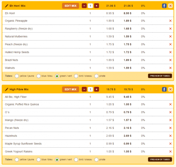Delete the Eh Hon! Mix with orange X
The height and width of the screenshot is (167, 176).
[x=170, y=6]
